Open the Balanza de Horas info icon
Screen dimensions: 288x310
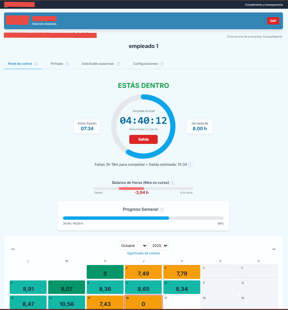[173, 183]
